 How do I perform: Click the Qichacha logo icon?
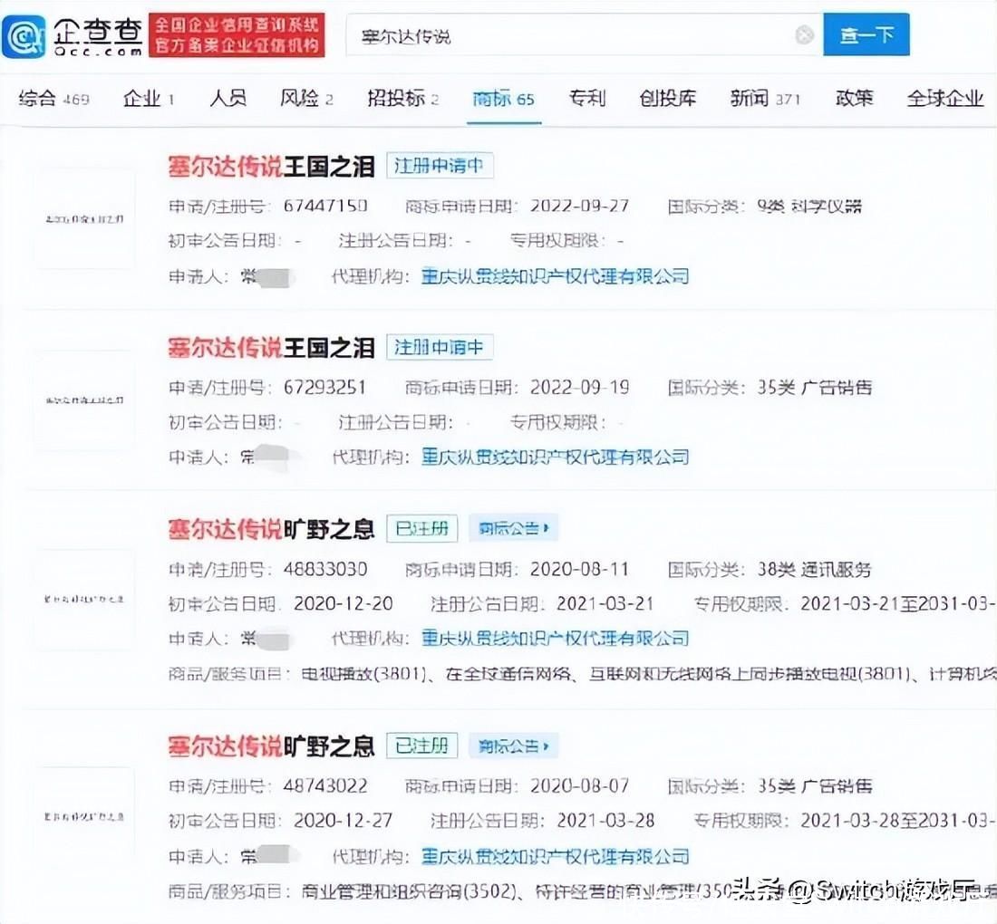point(24,36)
